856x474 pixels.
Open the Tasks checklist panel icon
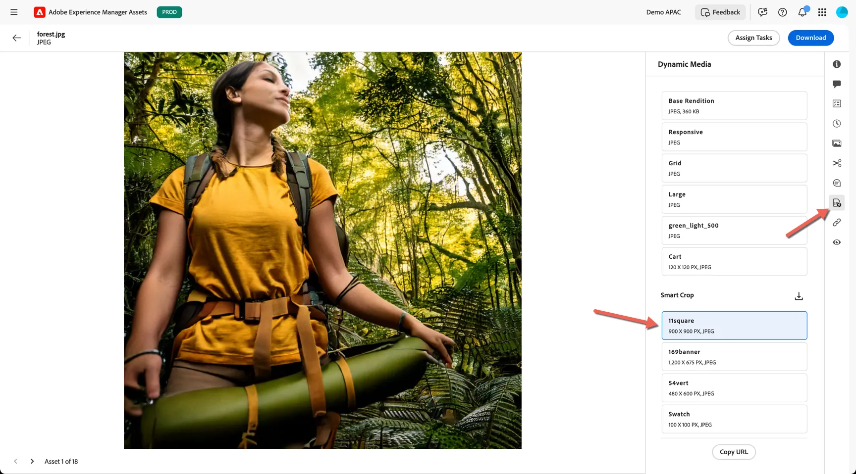coord(837,104)
